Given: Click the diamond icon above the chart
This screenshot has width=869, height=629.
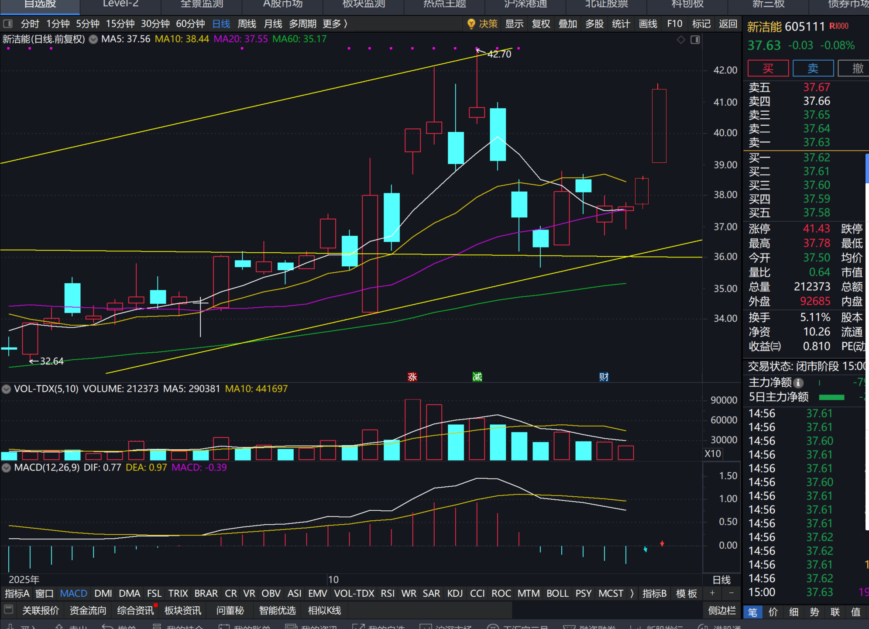Looking at the screenshot, I should [681, 40].
